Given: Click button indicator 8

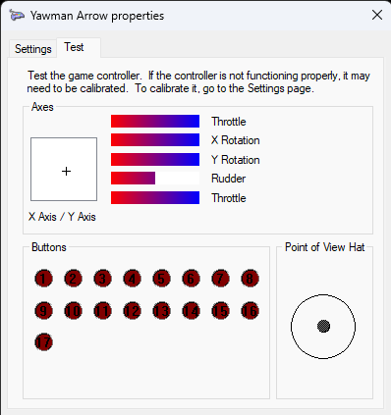Looking at the screenshot, I should (x=250, y=279).
